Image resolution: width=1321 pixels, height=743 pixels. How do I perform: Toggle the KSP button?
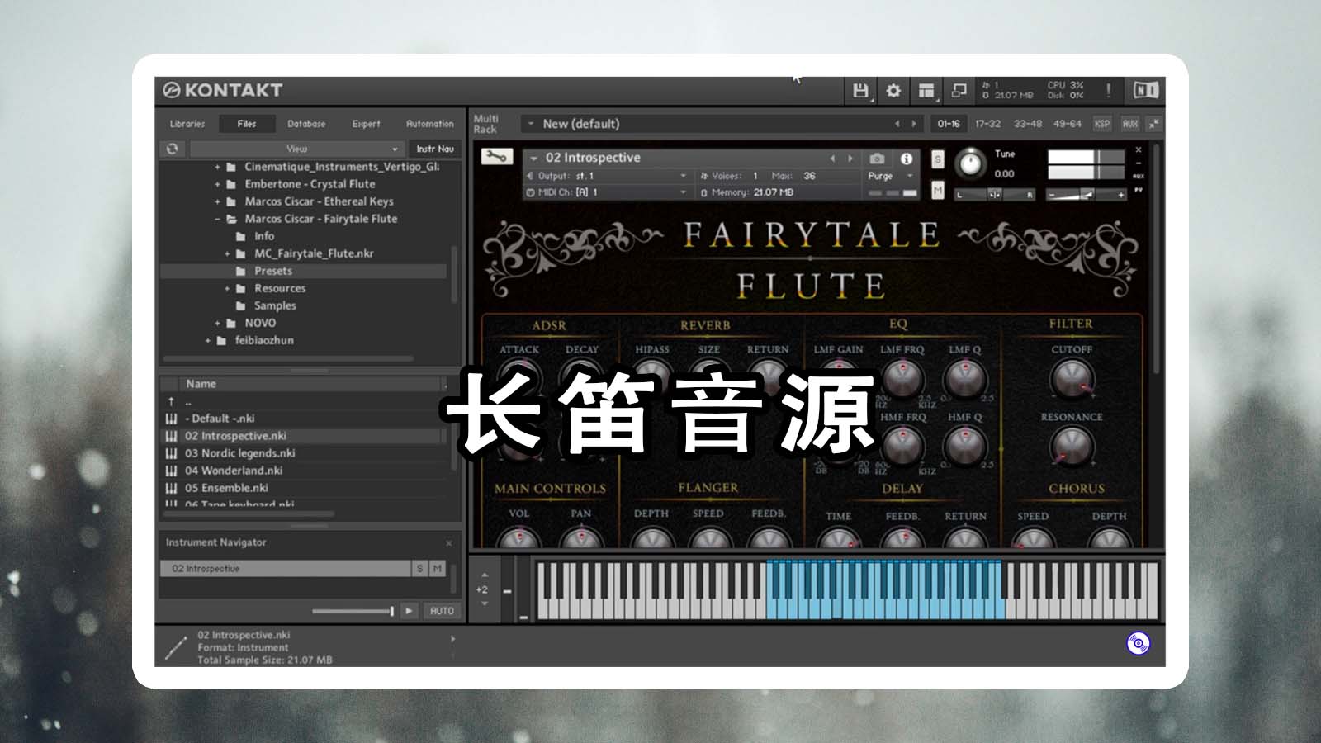point(1102,124)
